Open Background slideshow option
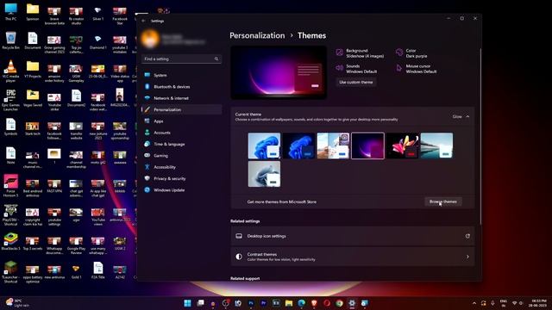 (361, 53)
